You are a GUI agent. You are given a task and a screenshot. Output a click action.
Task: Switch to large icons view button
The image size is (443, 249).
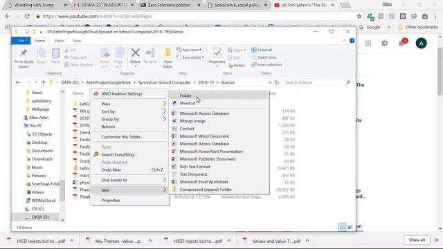click(x=350, y=227)
